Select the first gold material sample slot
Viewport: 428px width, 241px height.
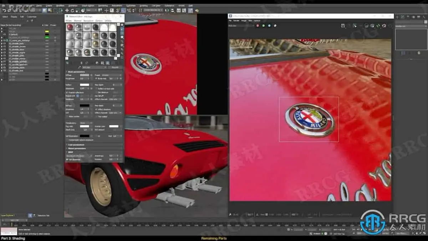pos(96,36)
